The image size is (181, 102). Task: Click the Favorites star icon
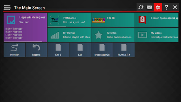(x=98, y=35)
